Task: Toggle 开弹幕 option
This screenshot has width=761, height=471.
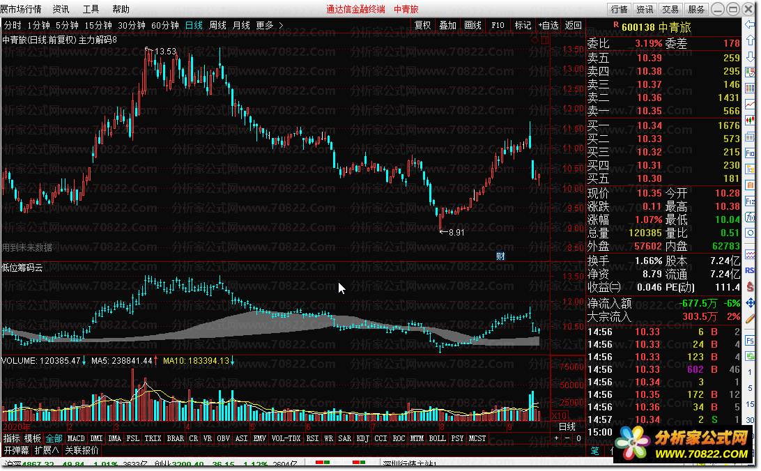Action: pyautogui.click(x=16, y=450)
